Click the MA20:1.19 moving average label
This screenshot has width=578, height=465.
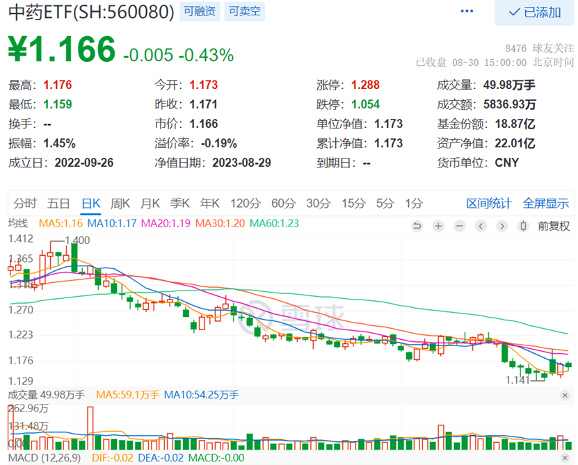(166, 223)
